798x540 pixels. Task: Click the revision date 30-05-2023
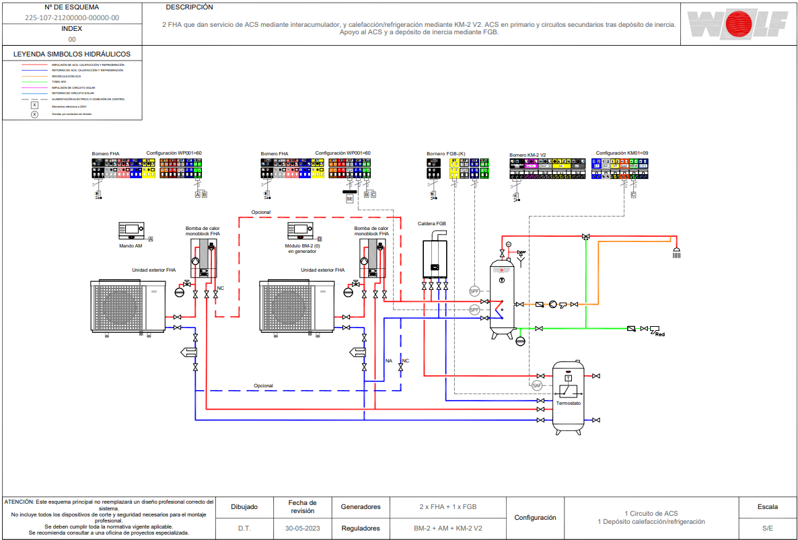(302, 529)
